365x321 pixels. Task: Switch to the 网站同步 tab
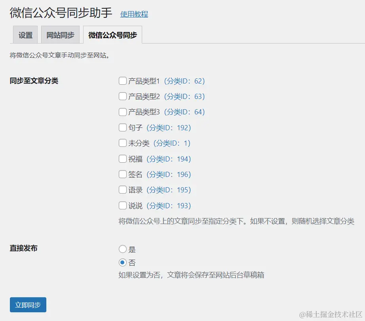click(x=60, y=35)
